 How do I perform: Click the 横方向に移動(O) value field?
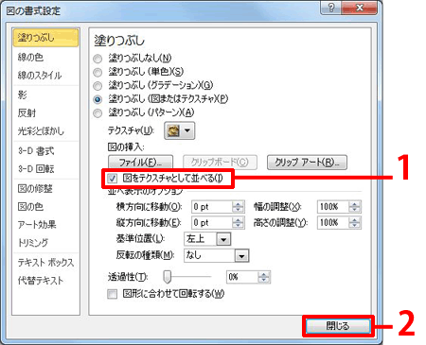(x=212, y=207)
